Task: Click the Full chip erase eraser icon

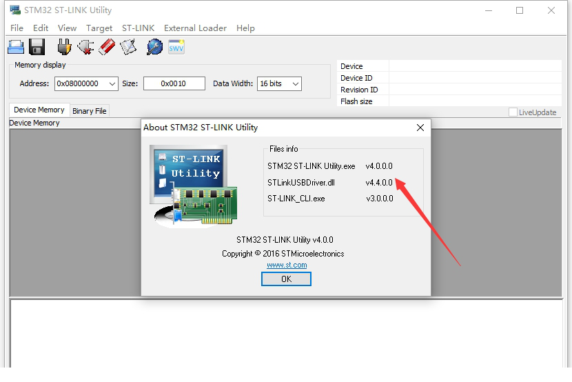Action: pos(107,47)
